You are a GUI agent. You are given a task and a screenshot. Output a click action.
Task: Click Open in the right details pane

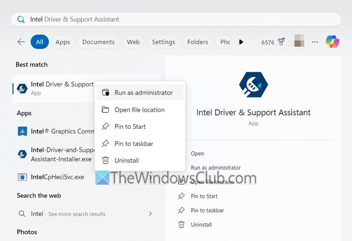pyautogui.click(x=197, y=153)
